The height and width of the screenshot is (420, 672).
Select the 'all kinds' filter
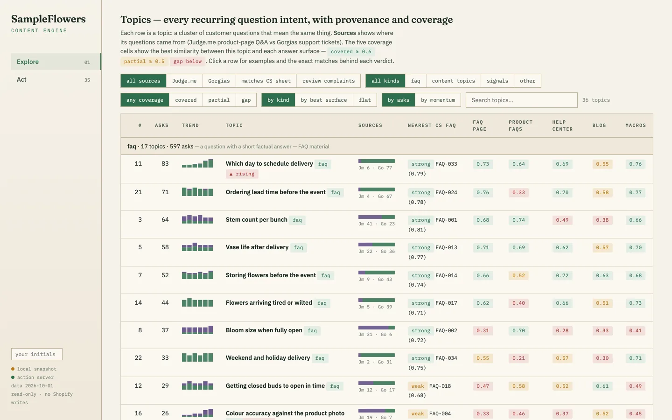point(385,81)
